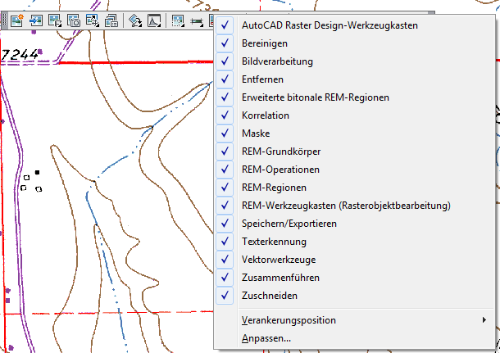Viewport: 500px width, 353px height.
Task: Hide the Zusammenführen toolbar
Action: click(354, 278)
